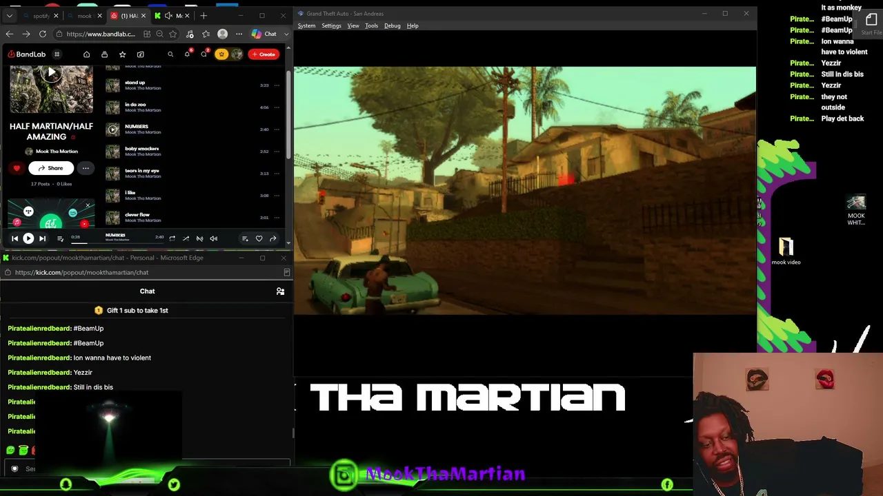Image resolution: width=883 pixels, height=496 pixels.
Task: Switch to the 'mook' search tab
Action: [84, 16]
